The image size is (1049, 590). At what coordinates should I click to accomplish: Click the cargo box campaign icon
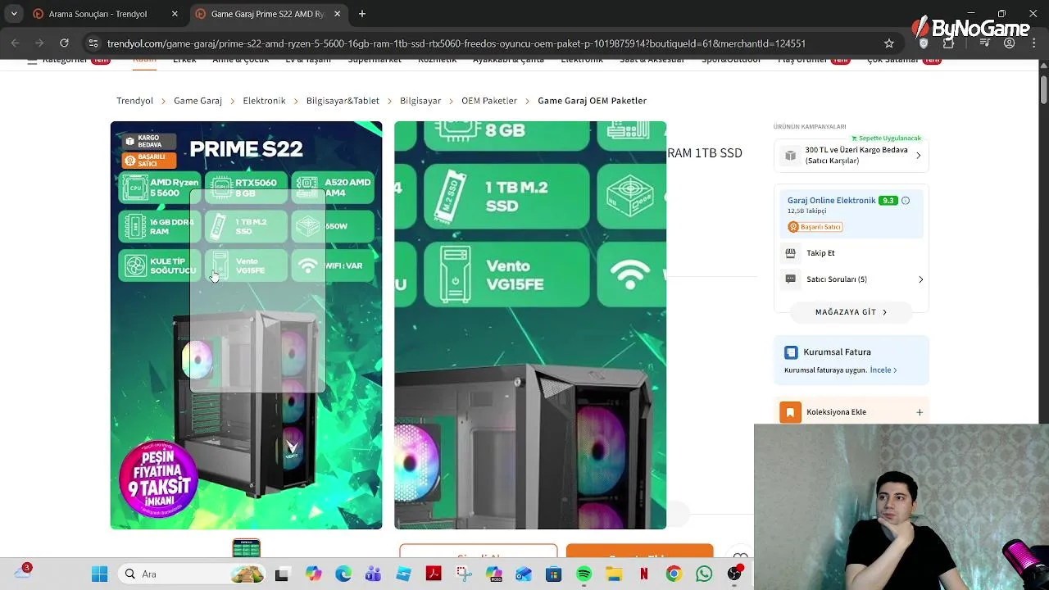tap(790, 156)
